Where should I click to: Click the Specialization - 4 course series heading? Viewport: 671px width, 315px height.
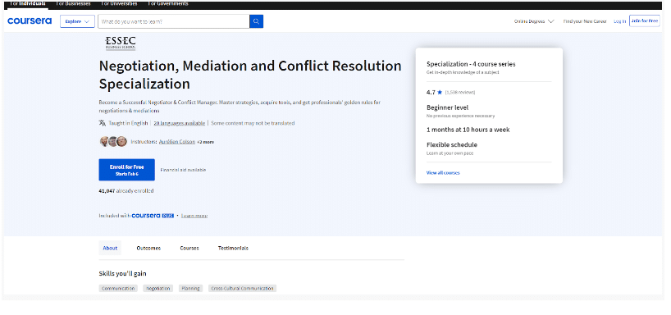(x=471, y=64)
